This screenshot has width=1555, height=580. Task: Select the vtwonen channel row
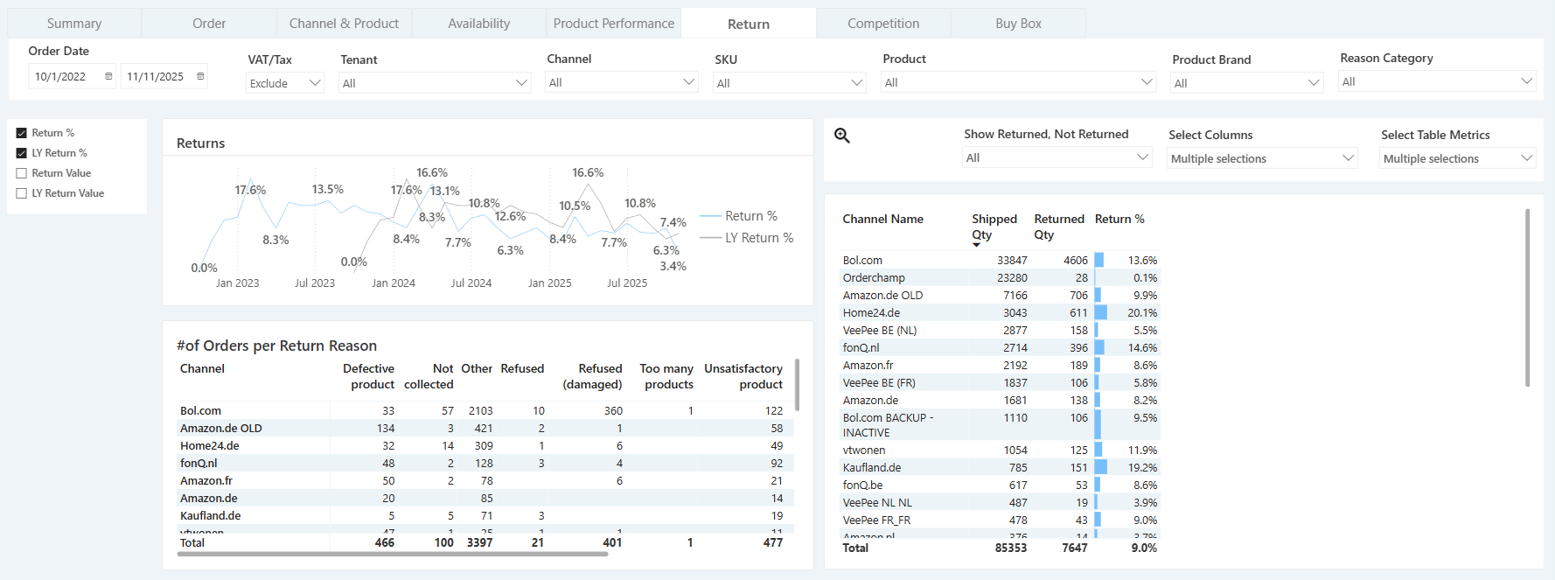(1000, 450)
